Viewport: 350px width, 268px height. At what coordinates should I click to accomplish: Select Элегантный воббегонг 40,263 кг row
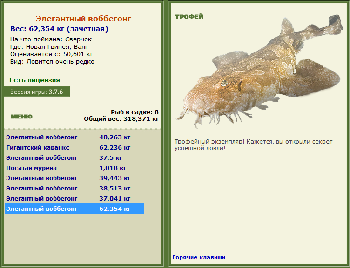tap(74, 137)
